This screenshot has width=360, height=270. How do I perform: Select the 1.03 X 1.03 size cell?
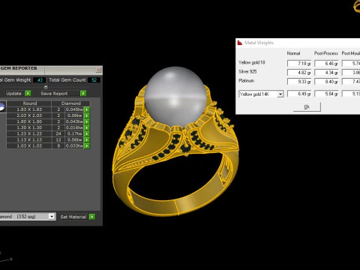tap(29, 146)
